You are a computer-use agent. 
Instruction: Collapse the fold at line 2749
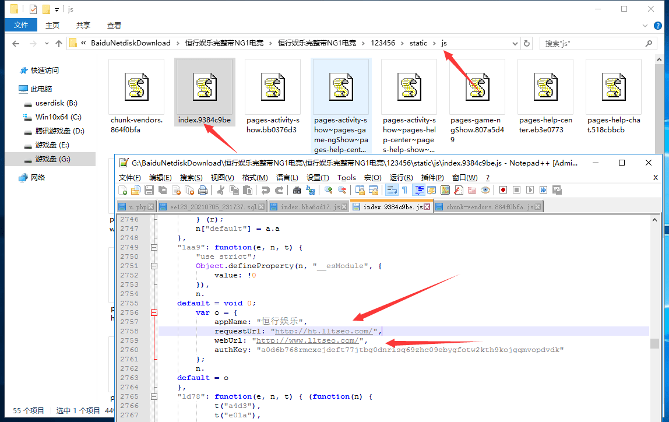pos(154,248)
